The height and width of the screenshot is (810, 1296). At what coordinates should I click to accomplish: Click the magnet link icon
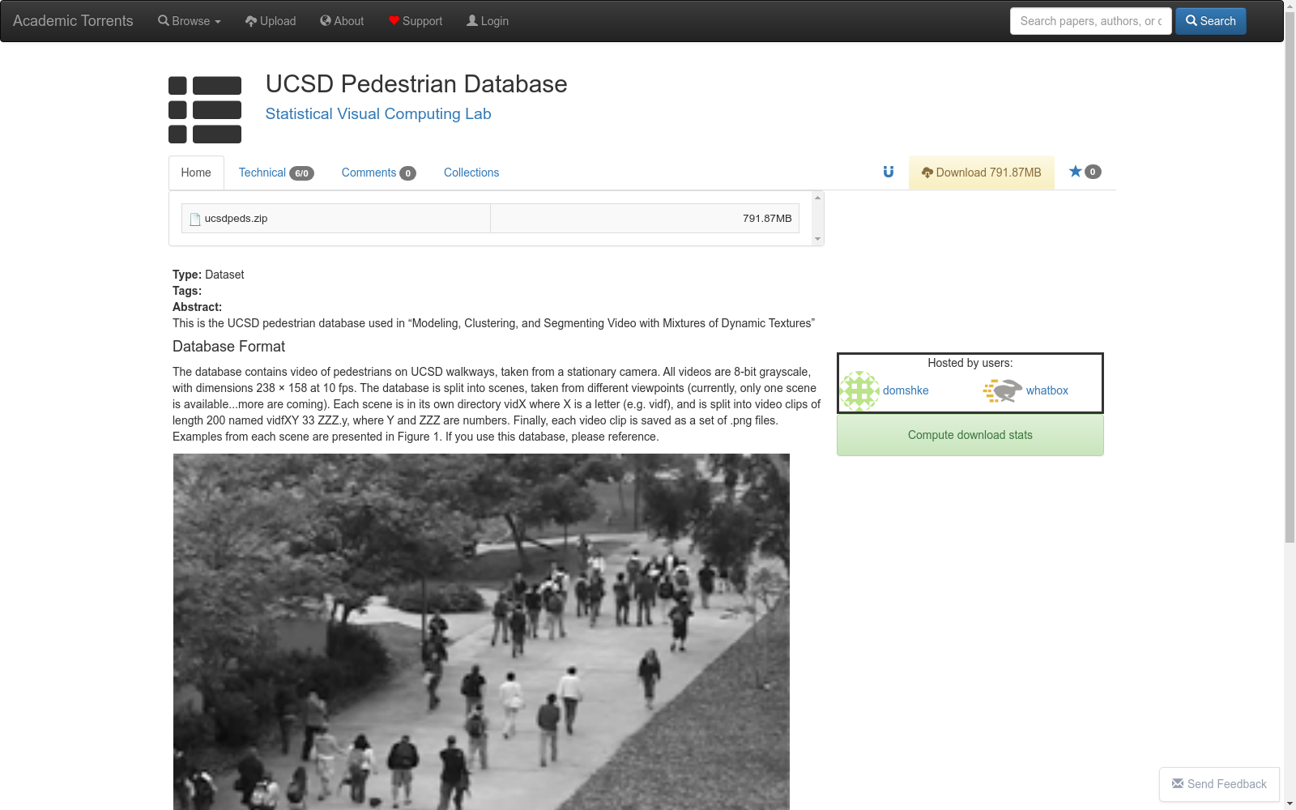tap(889, 172)
